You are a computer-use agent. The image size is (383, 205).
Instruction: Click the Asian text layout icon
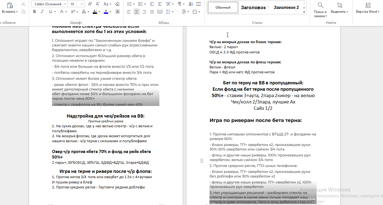pyautogui.click(x=168, y=4)
